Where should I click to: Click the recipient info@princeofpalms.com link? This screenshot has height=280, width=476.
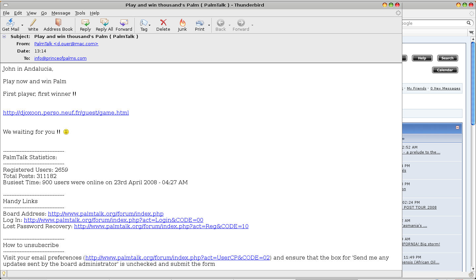coord(60,58)
